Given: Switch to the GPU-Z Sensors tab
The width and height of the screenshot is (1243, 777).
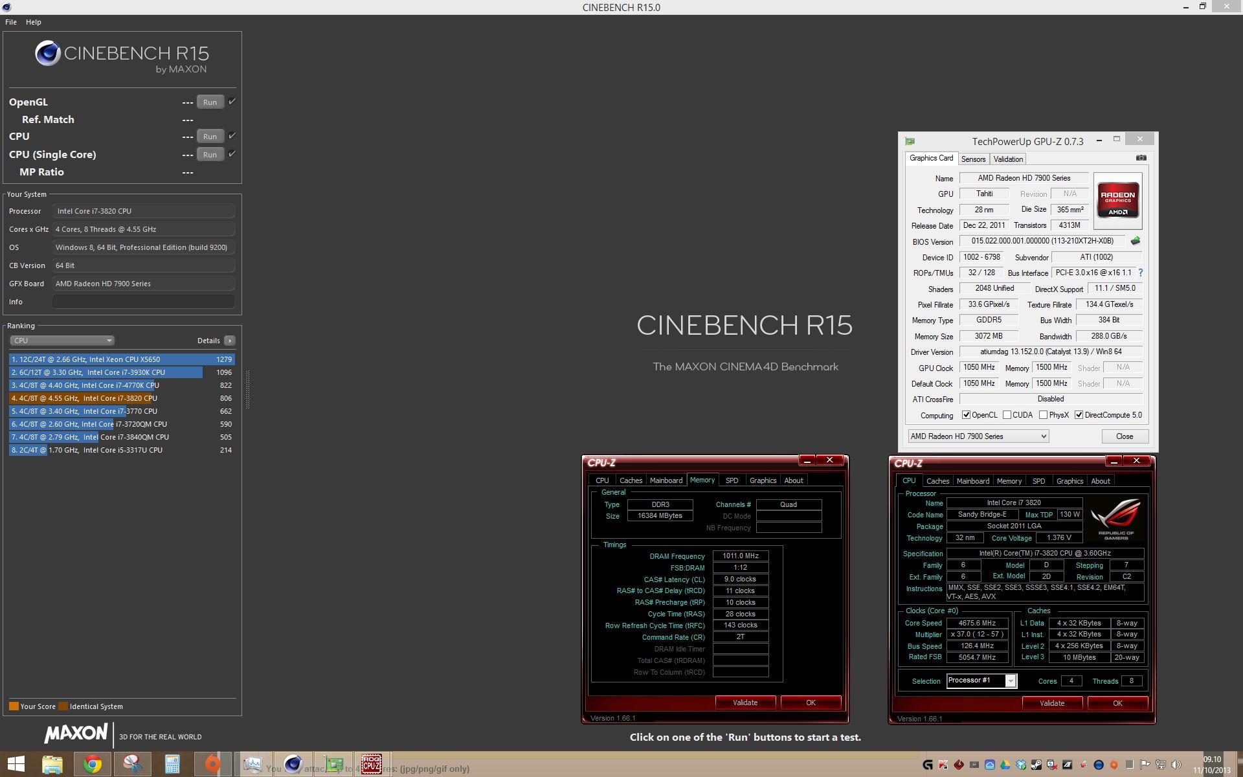Looking at the screenshot, I should point(973,159).
